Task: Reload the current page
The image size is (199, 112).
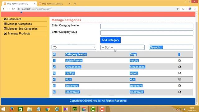Action: [x=13, y=9]
